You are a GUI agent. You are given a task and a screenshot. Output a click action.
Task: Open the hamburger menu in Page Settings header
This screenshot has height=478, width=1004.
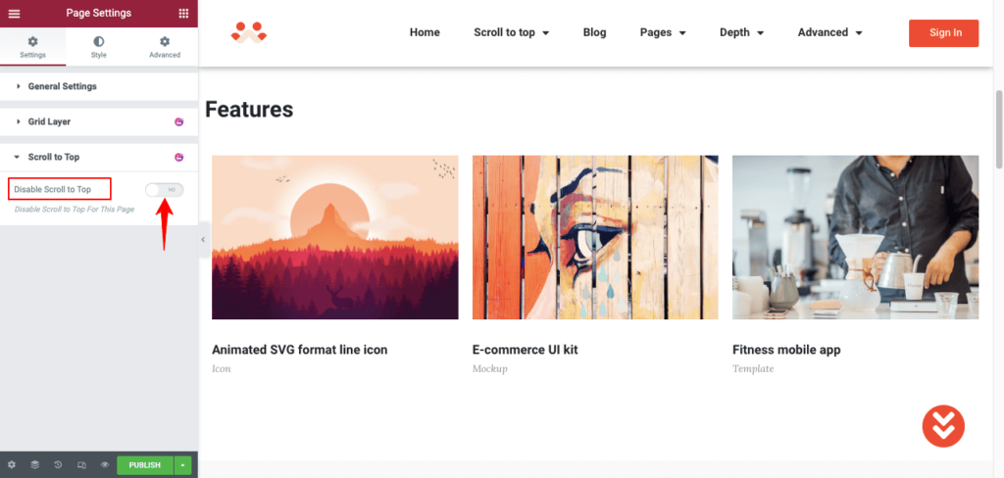(x=14, y=14)
